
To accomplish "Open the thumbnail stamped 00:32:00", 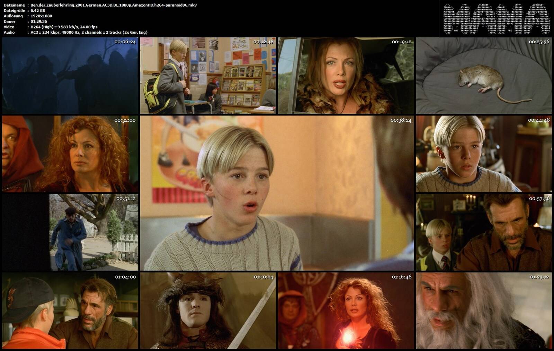I will click(x=70, y=154).
